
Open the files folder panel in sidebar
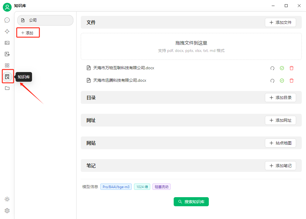click(7, 88)
